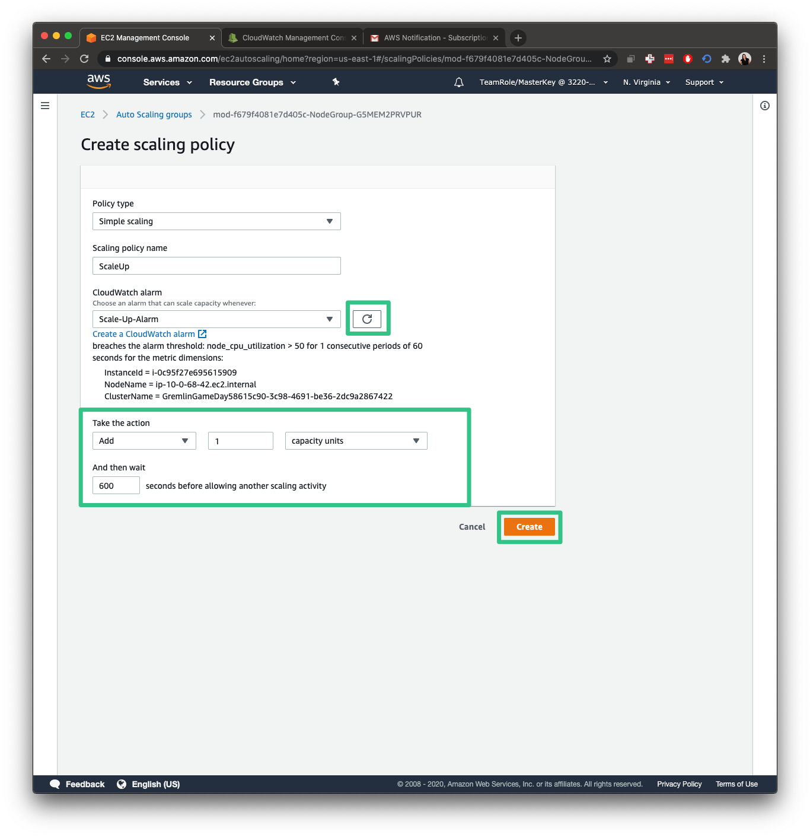Open the Scale-Up-Alarm CloudWatch alarm dropdown

tap(216, 319)
